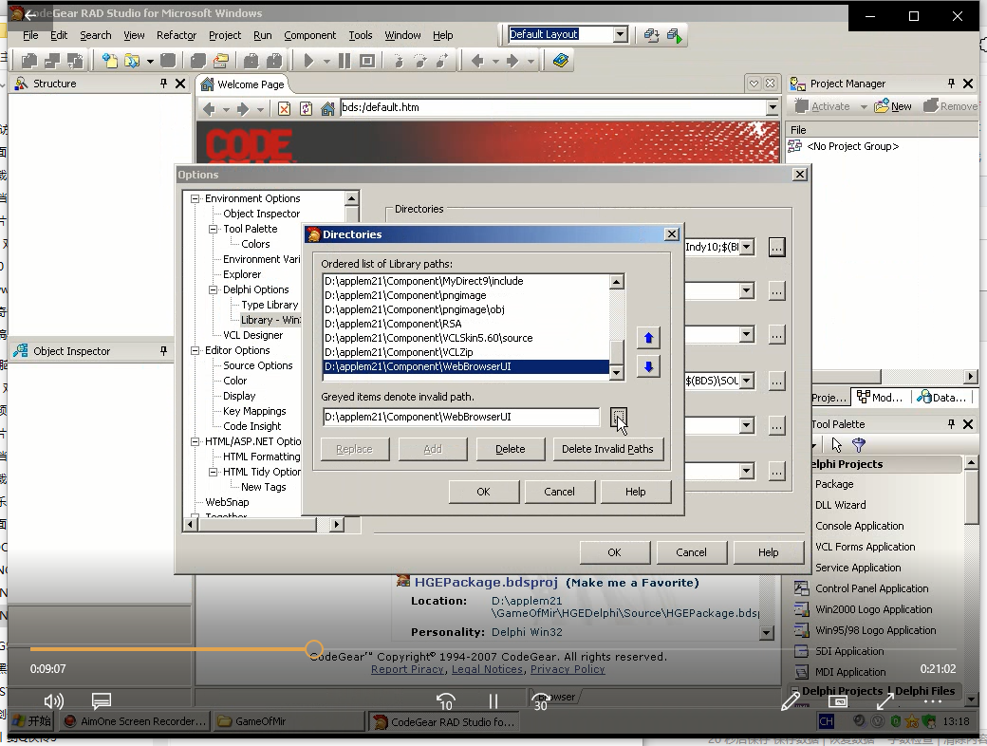Go to Welcome Page home icon

(x=327, y=109)
